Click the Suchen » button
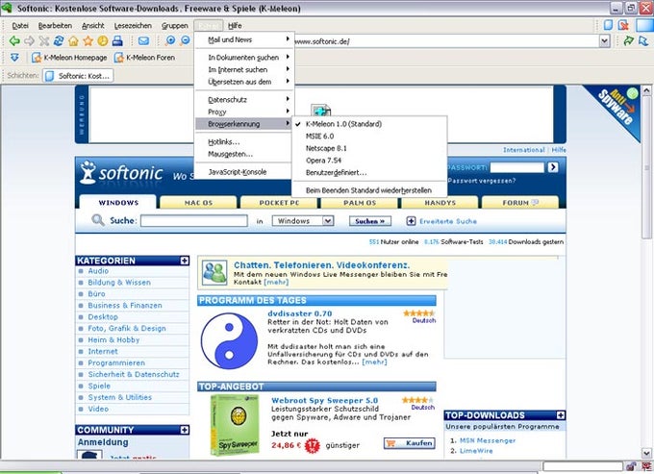The width and height of the screenshot is (654, 474). pyautogui.click(x=370, y=221)
